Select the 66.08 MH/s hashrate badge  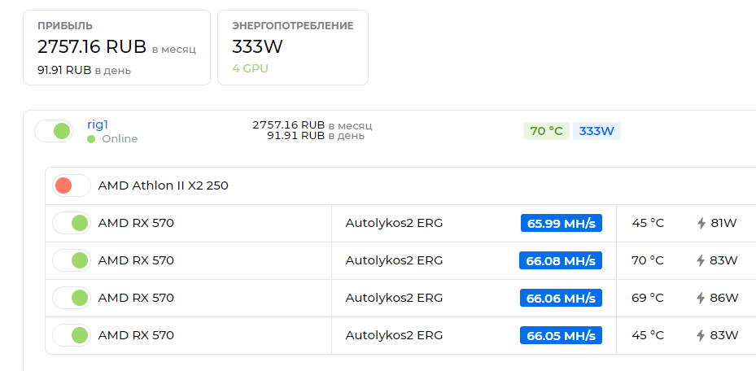coord(561,260)
